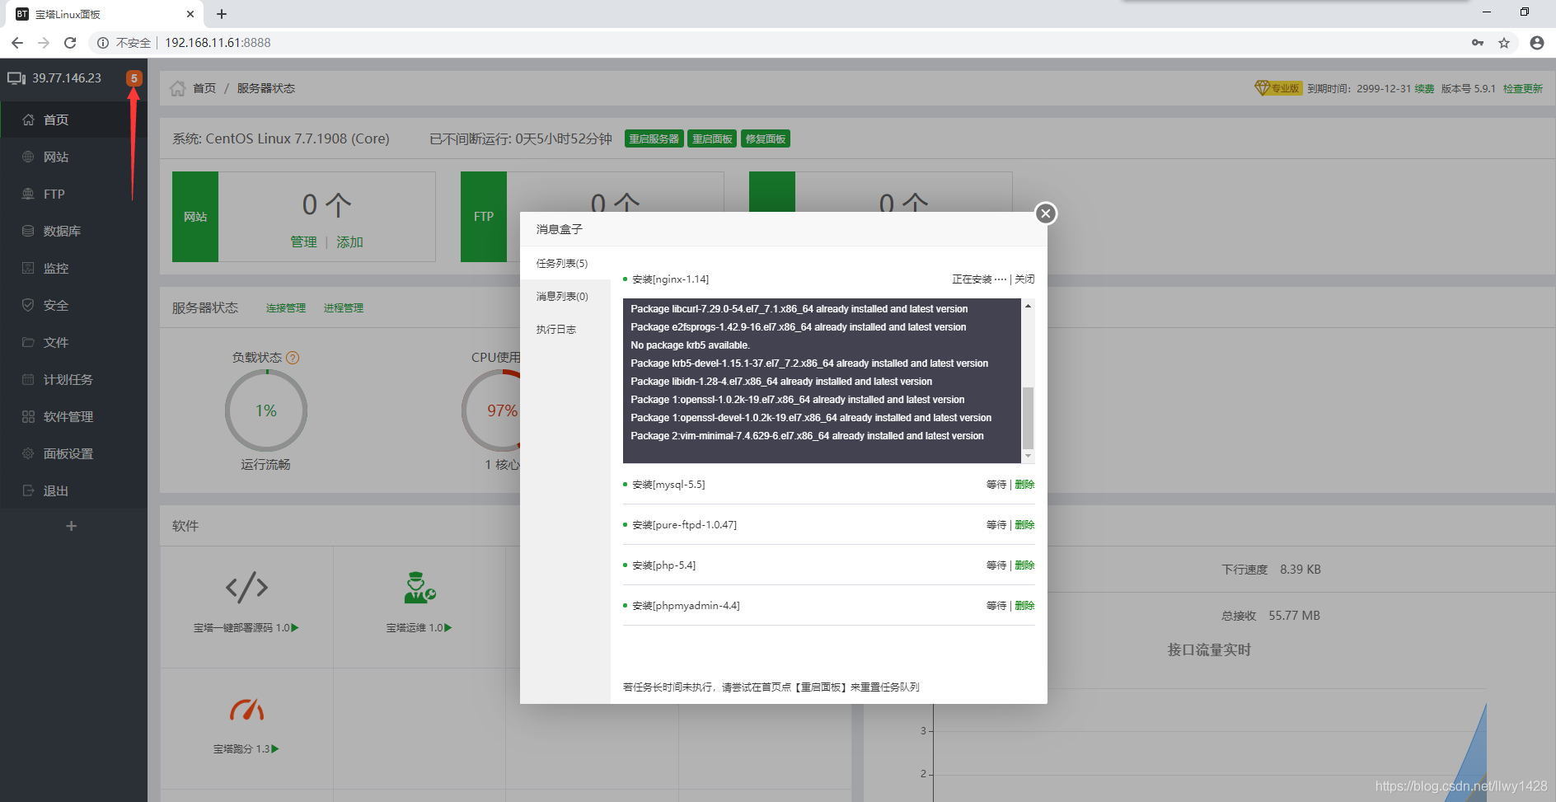Open the 宝塔跑分 speedometer icon
Image resolution: width=1556 pixels, height=802 pixels.
tap(246, 709)
